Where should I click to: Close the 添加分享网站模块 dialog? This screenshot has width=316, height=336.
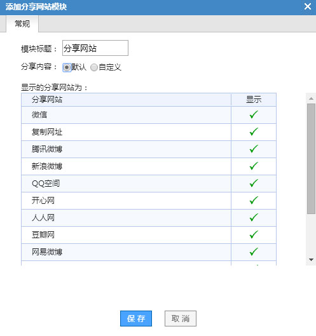308,6
